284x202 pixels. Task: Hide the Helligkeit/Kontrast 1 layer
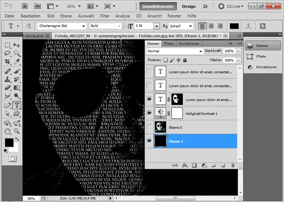tap(149, 113)
